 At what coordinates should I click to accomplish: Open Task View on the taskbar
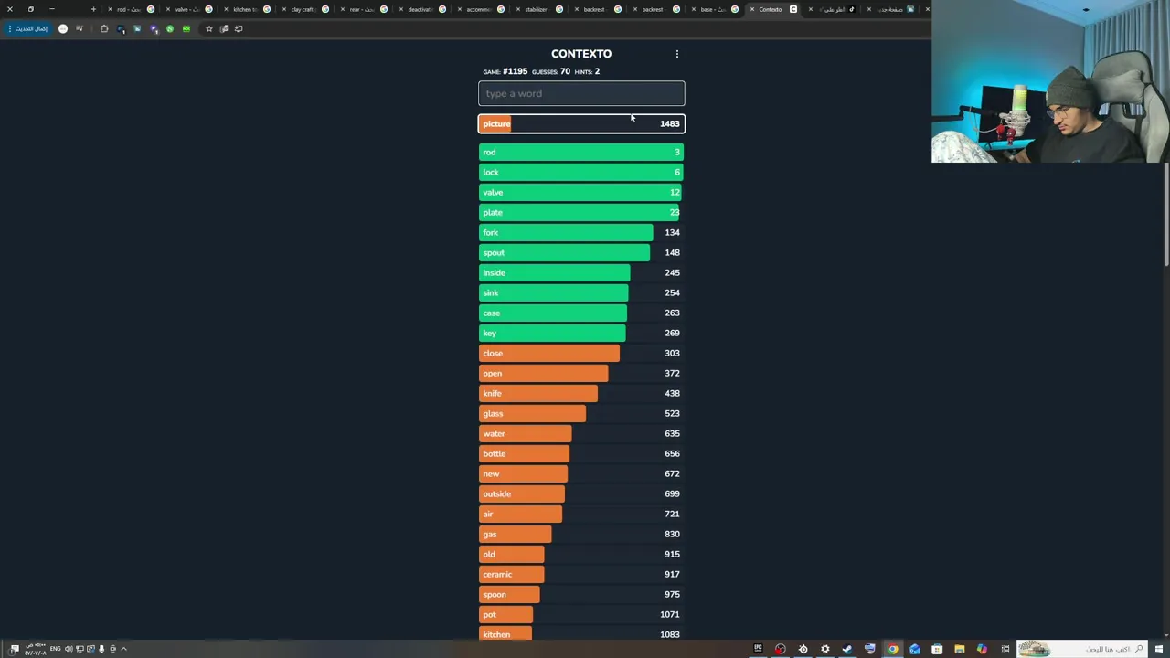[x=1005, y=649]
